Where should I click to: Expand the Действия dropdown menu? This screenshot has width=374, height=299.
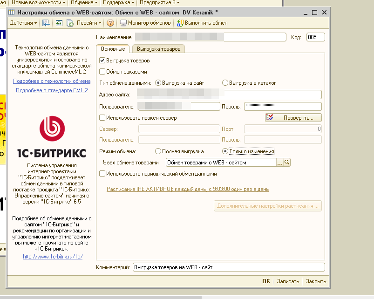[23, 23]
